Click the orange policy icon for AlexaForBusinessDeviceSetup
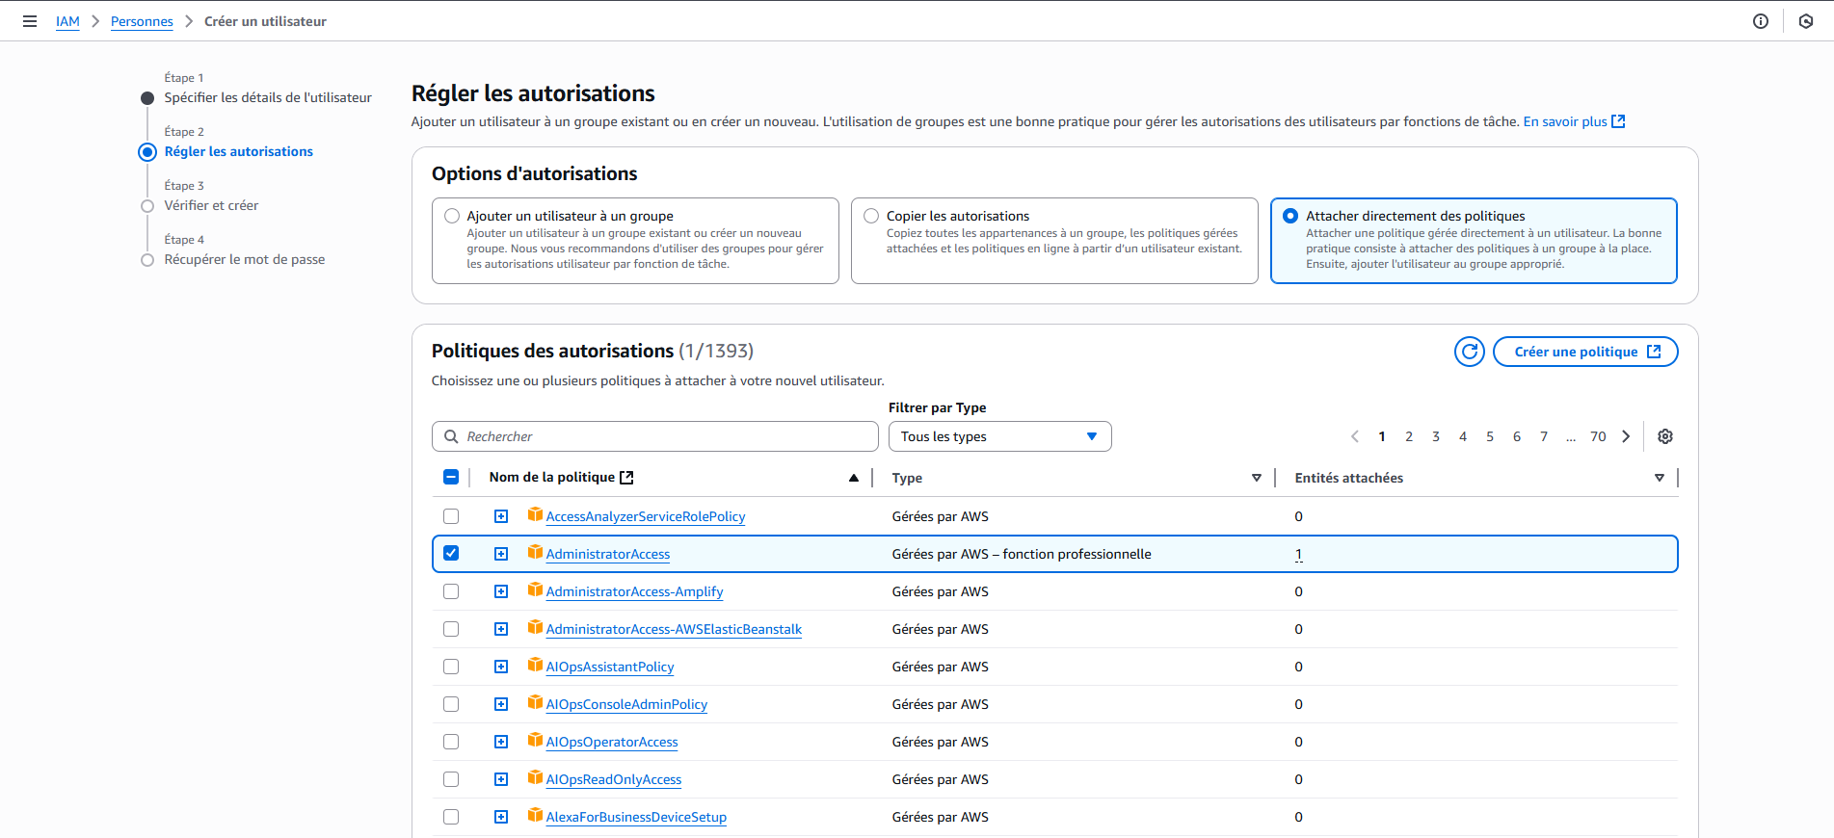 pyautogui.click(x=535, y=815)
